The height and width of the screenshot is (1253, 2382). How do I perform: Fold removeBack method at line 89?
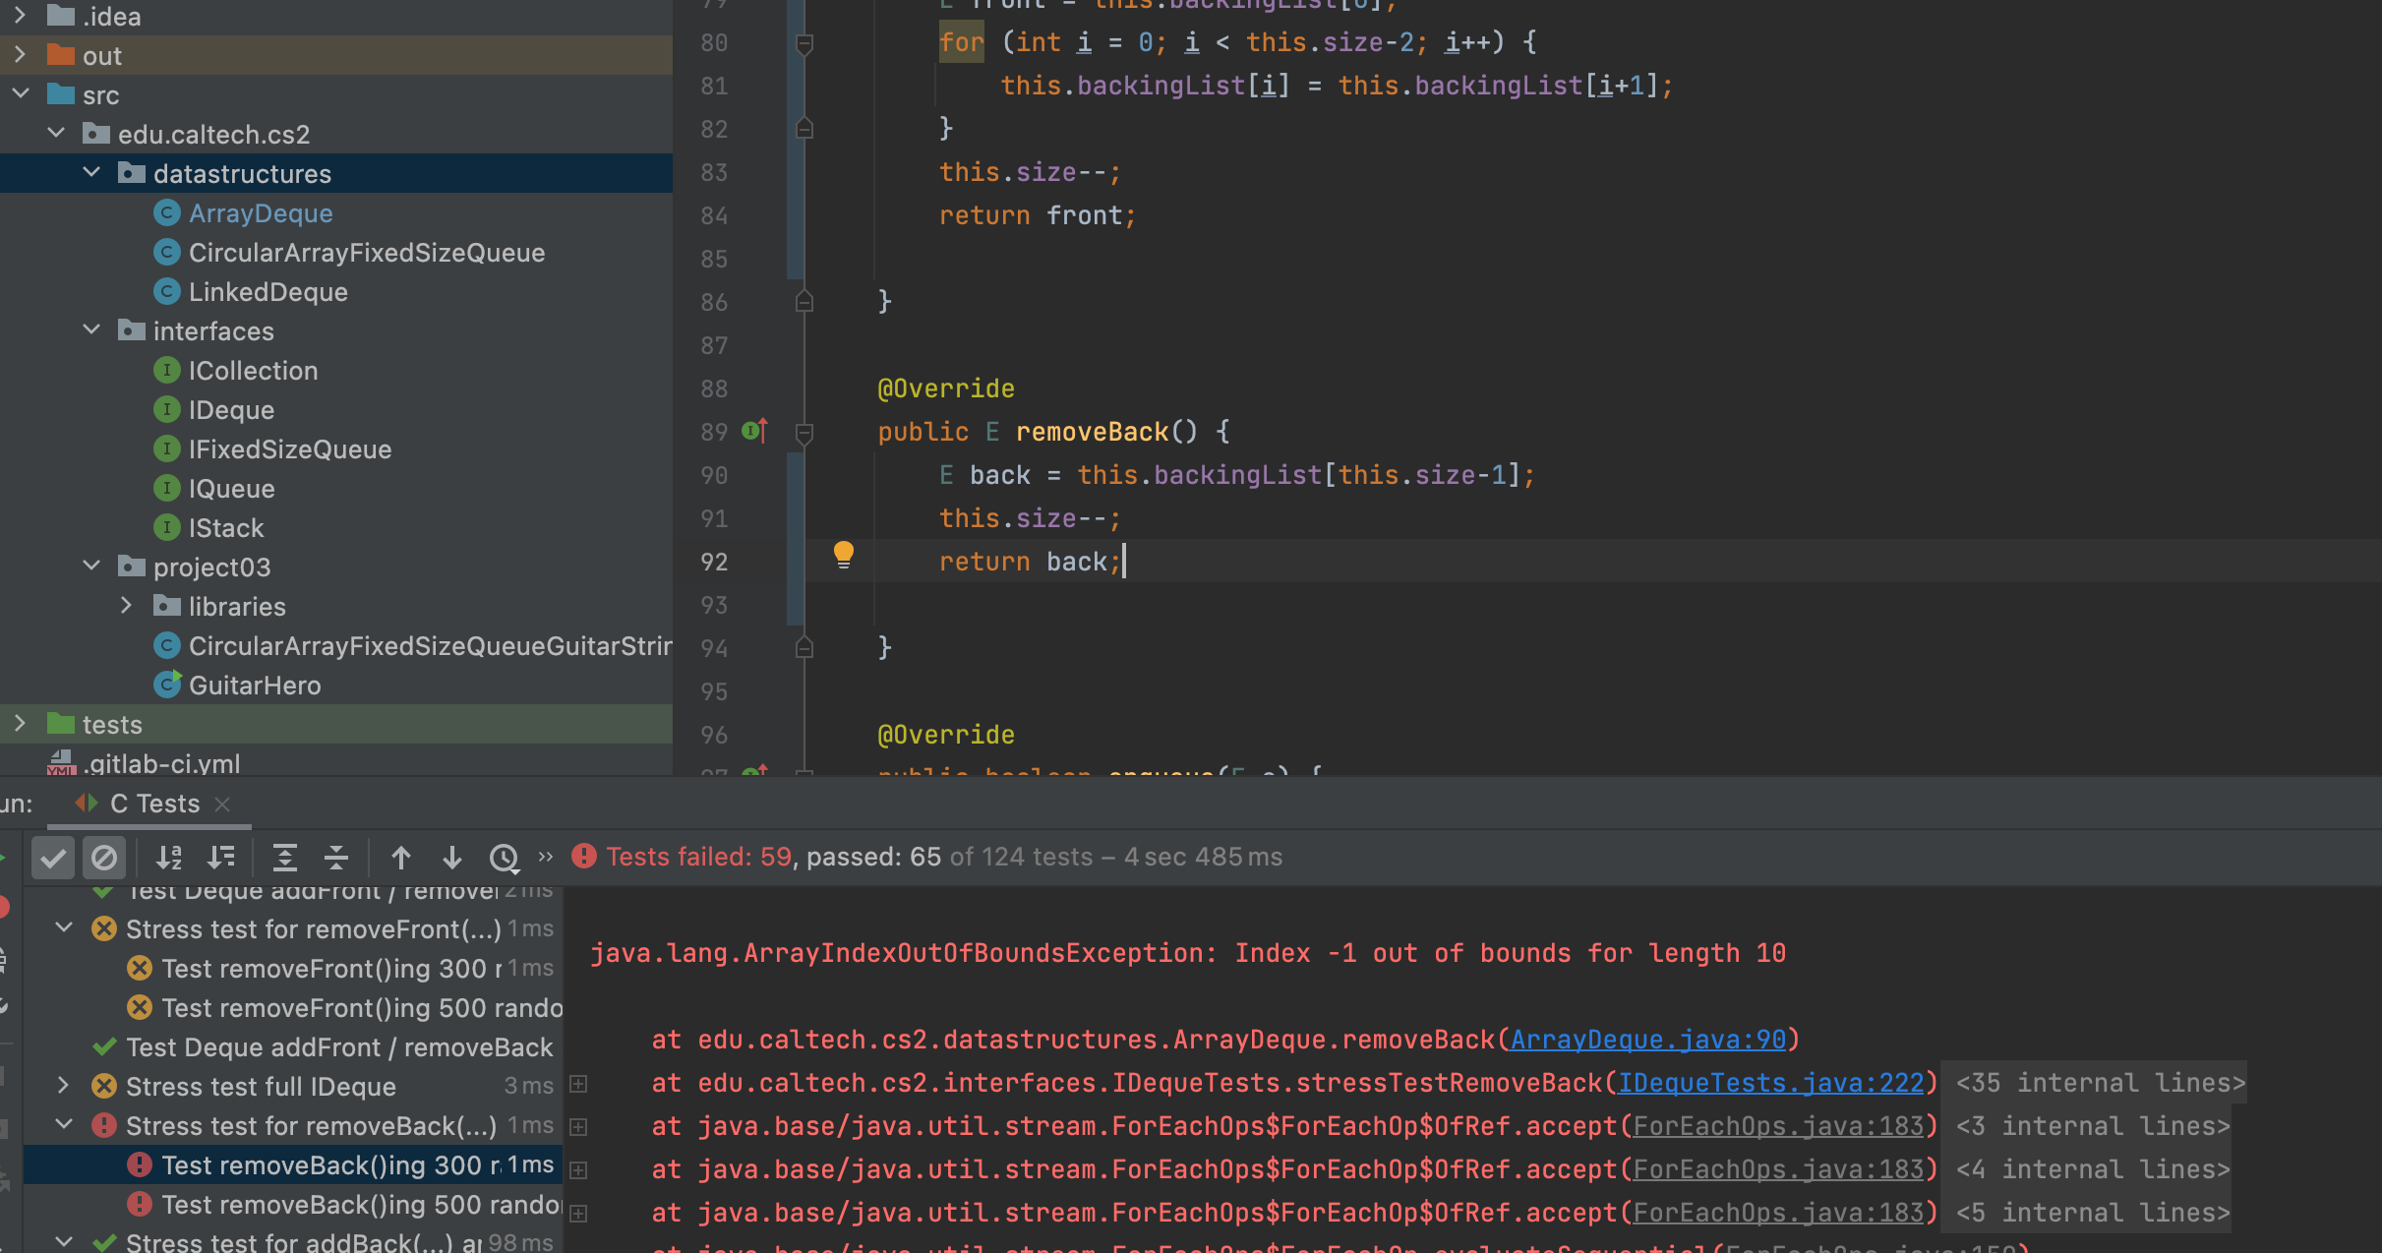pos(804,432)
